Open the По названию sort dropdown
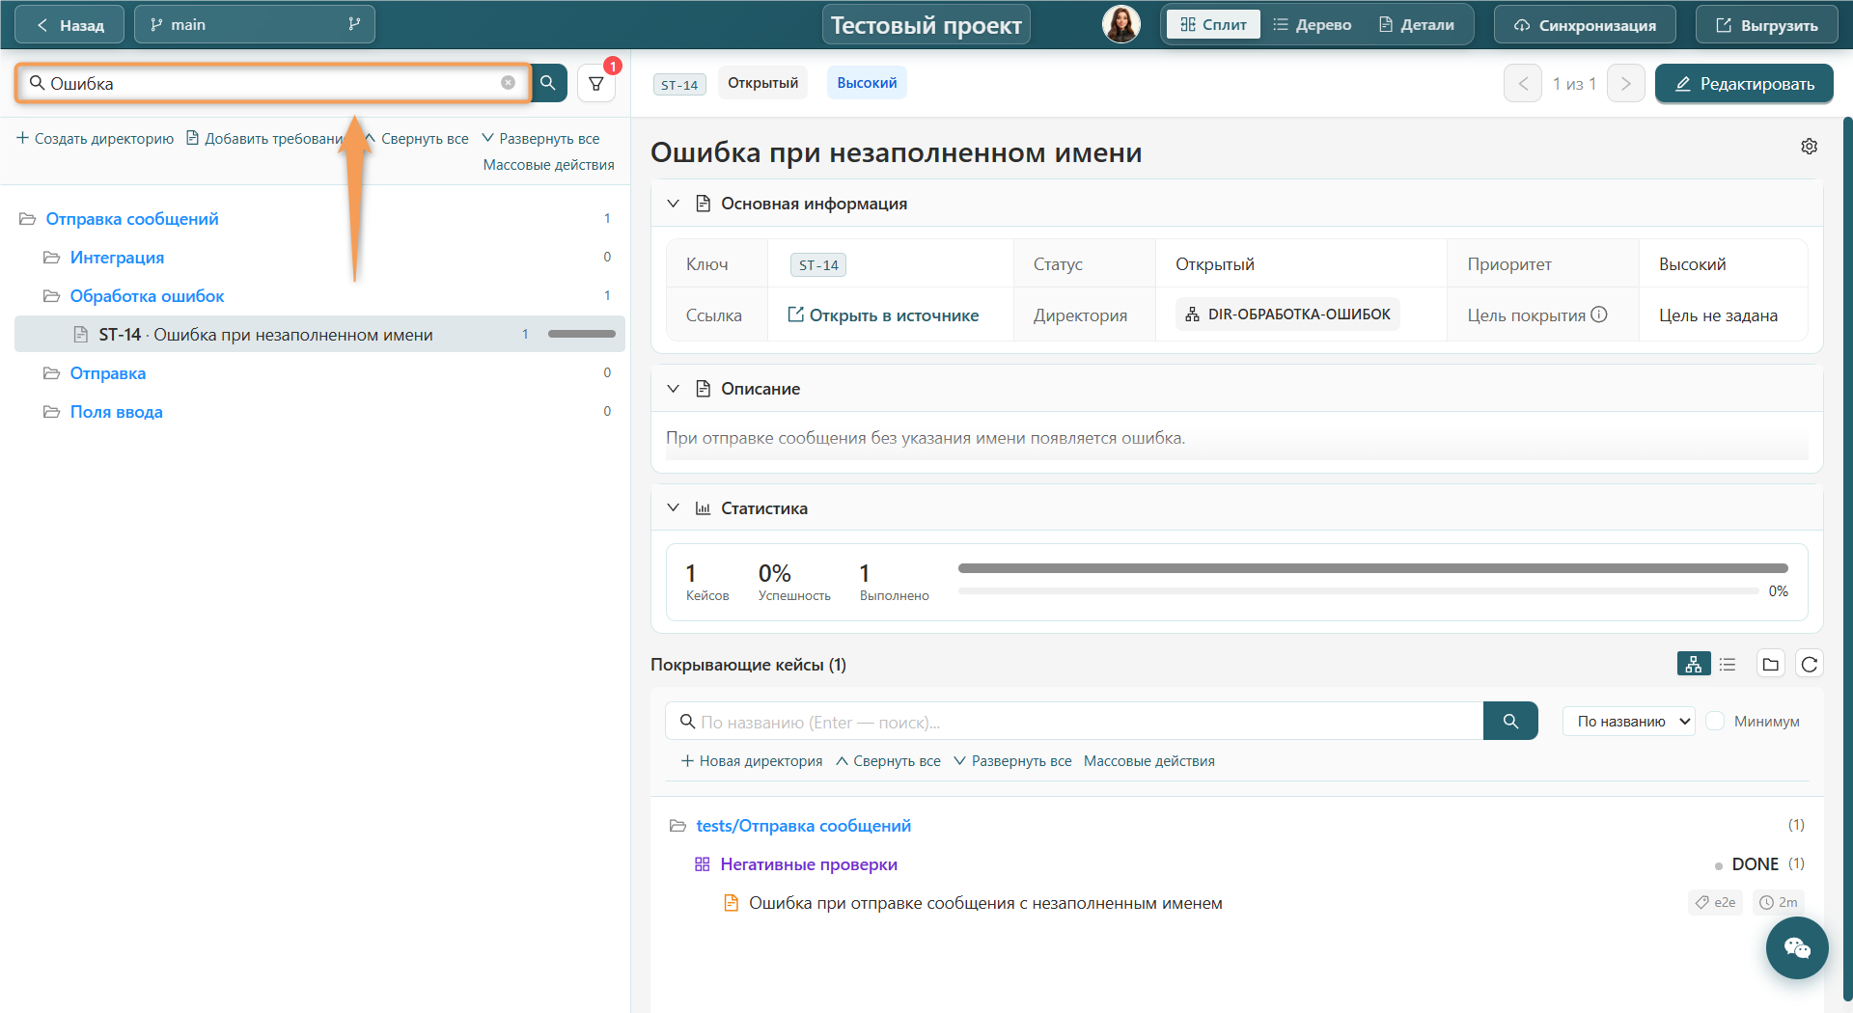Screen dimensions: 1853x1013 click(1629, 721)
